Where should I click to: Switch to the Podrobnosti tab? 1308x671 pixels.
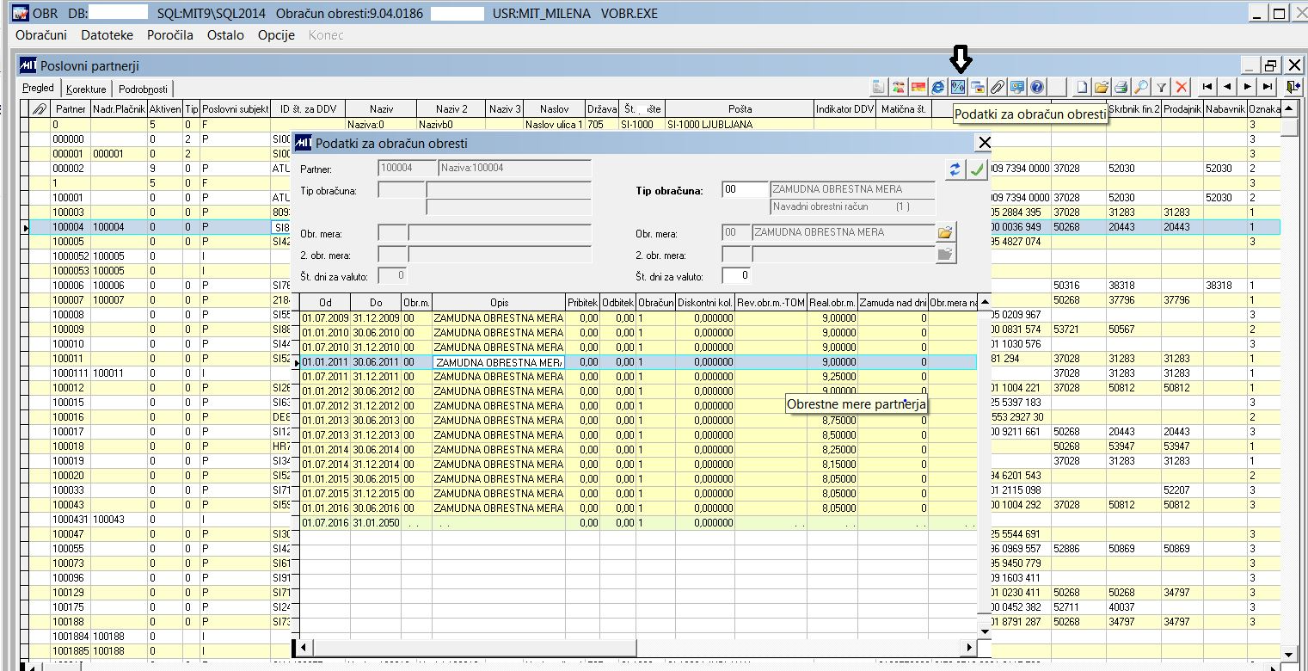pyautogui.click(x=143, y=89)
